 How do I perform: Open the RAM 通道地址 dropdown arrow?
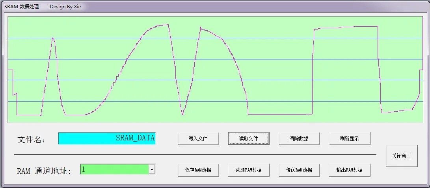pos(152,170)
